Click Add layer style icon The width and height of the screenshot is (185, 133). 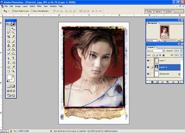[152, 82]
